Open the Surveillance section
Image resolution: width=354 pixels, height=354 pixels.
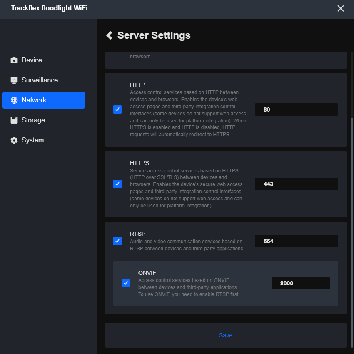tap(44, 80)
